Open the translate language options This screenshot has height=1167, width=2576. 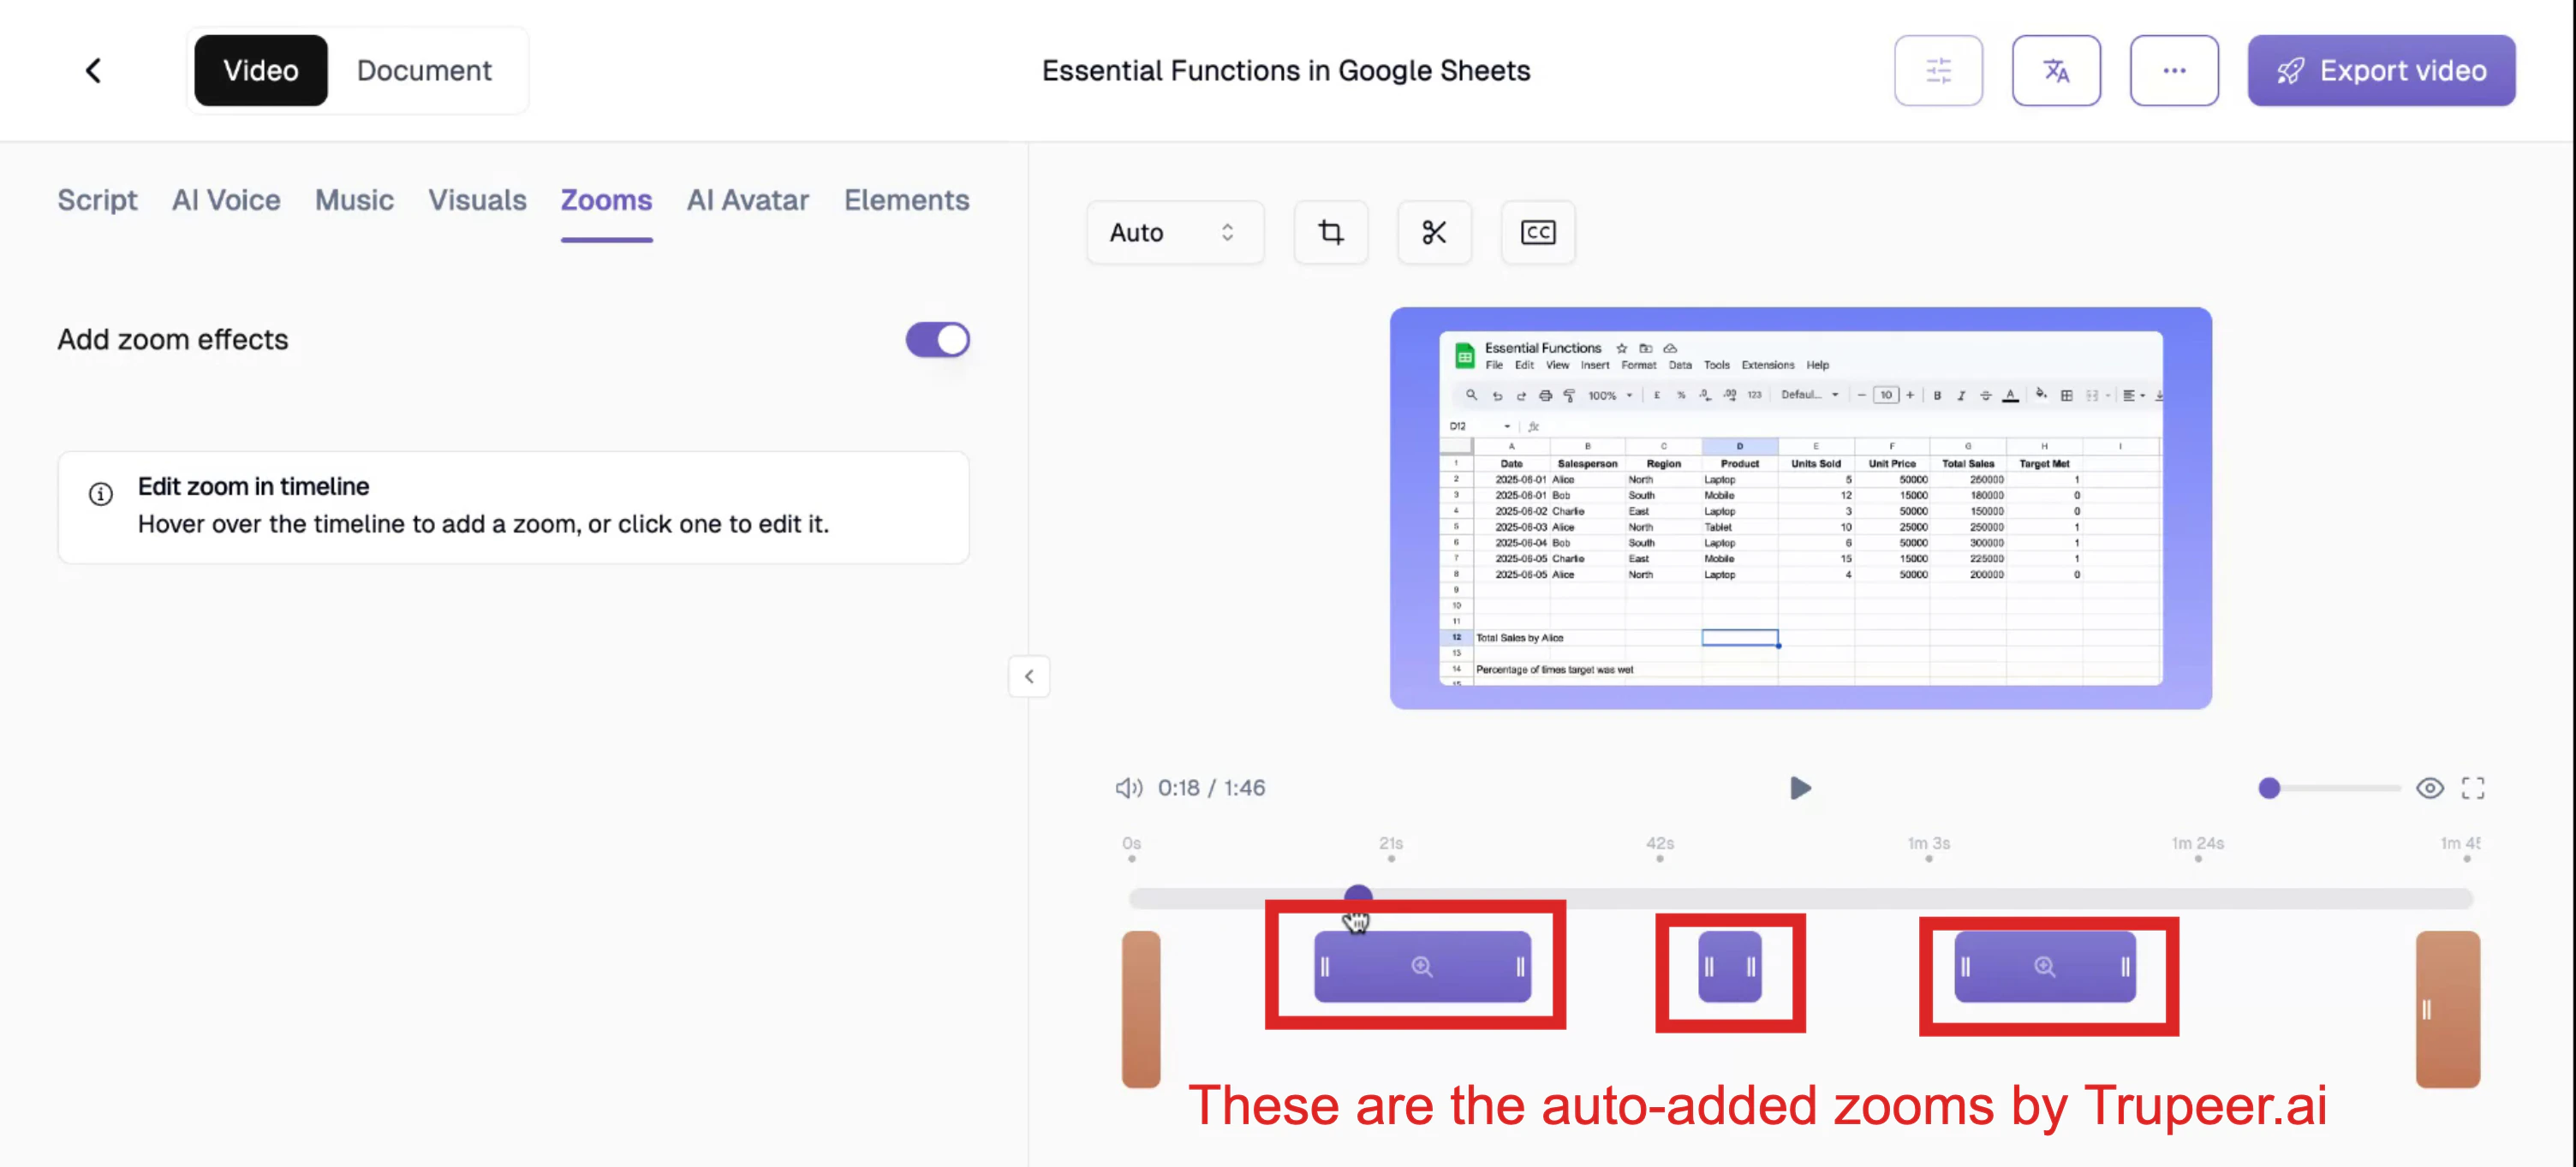click(x=2056, y=70)
